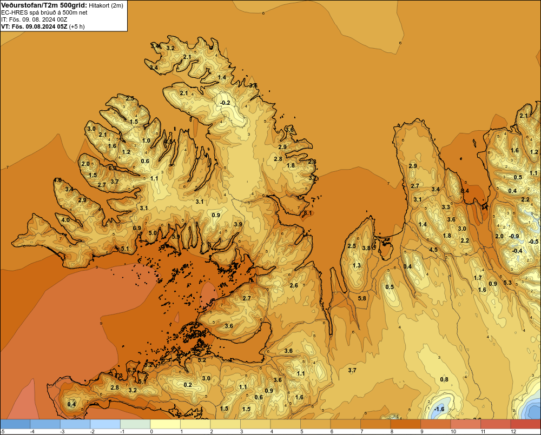Click the legend scale label "0"
This screenshot has width=541, height=435.
click(151, 432)
